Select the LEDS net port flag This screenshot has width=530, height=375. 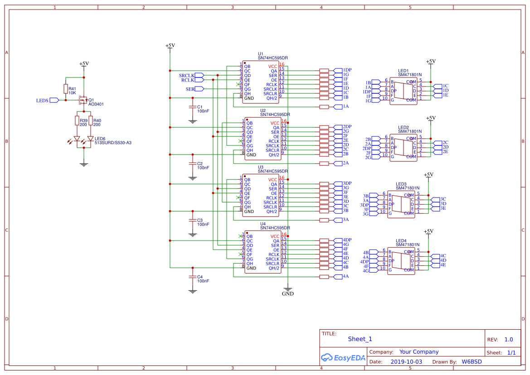pos(54,100)
